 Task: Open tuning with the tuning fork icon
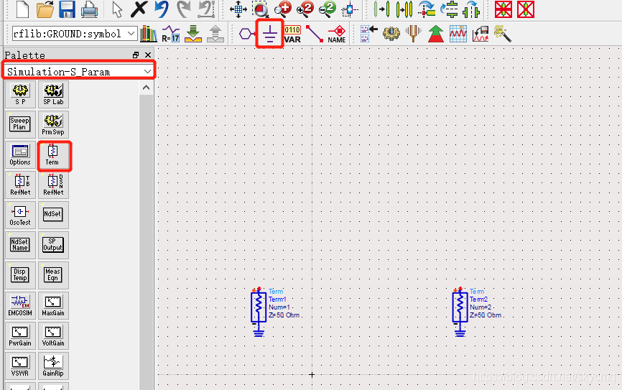pos(413,34)
